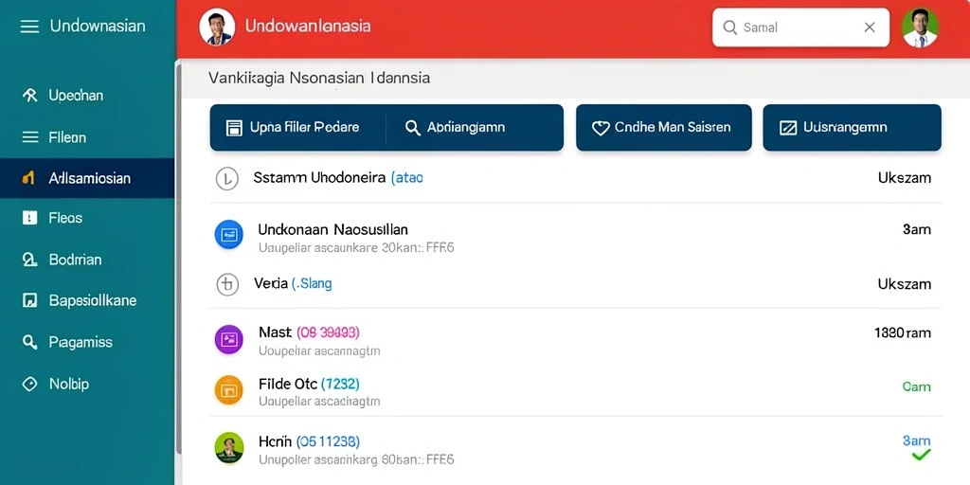Click the Uusrangemn button
Image resolution: width=970 pixels, height=485 pixels.
coord(852,128)
